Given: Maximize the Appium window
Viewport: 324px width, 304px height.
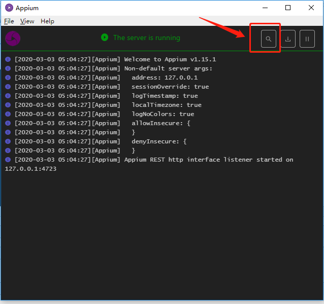Looking at the screenshot, I should tap(288, 8).
